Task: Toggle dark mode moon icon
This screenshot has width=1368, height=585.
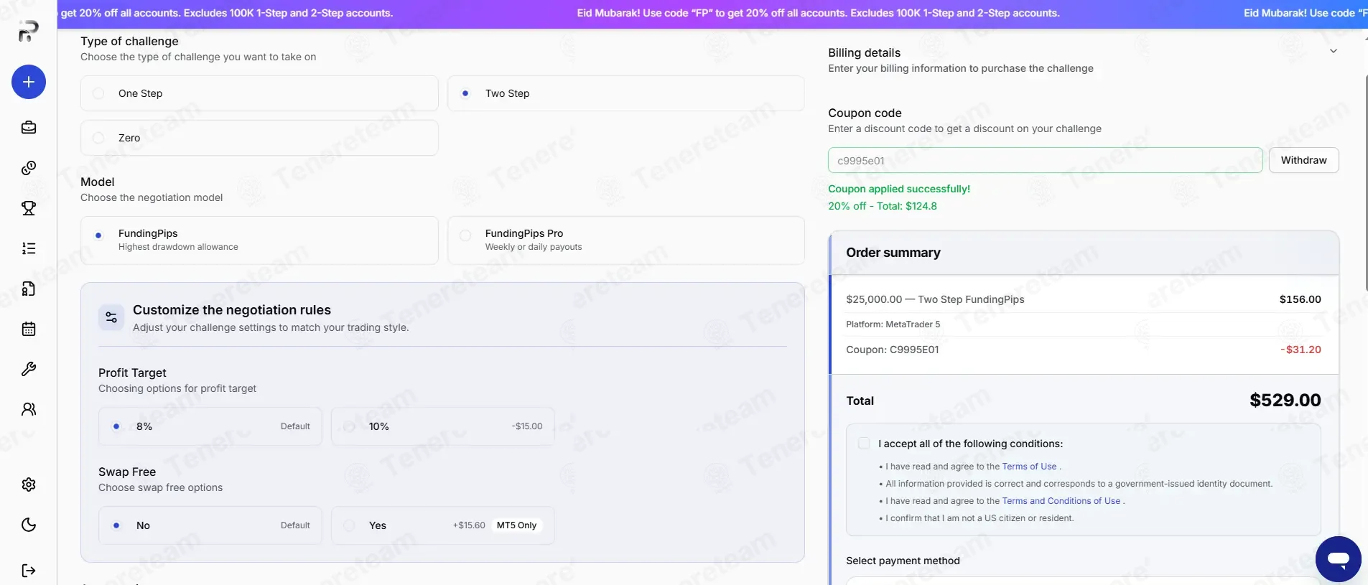Action: [29, 525]
